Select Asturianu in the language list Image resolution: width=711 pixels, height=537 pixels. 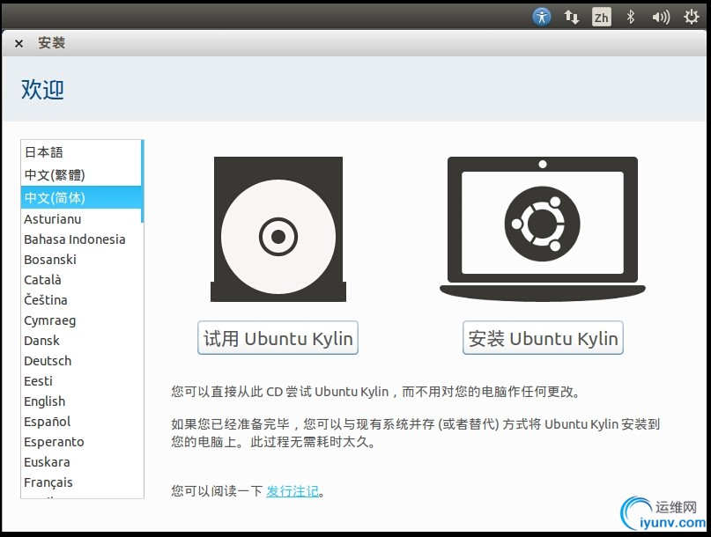click(x=81, y=219)
